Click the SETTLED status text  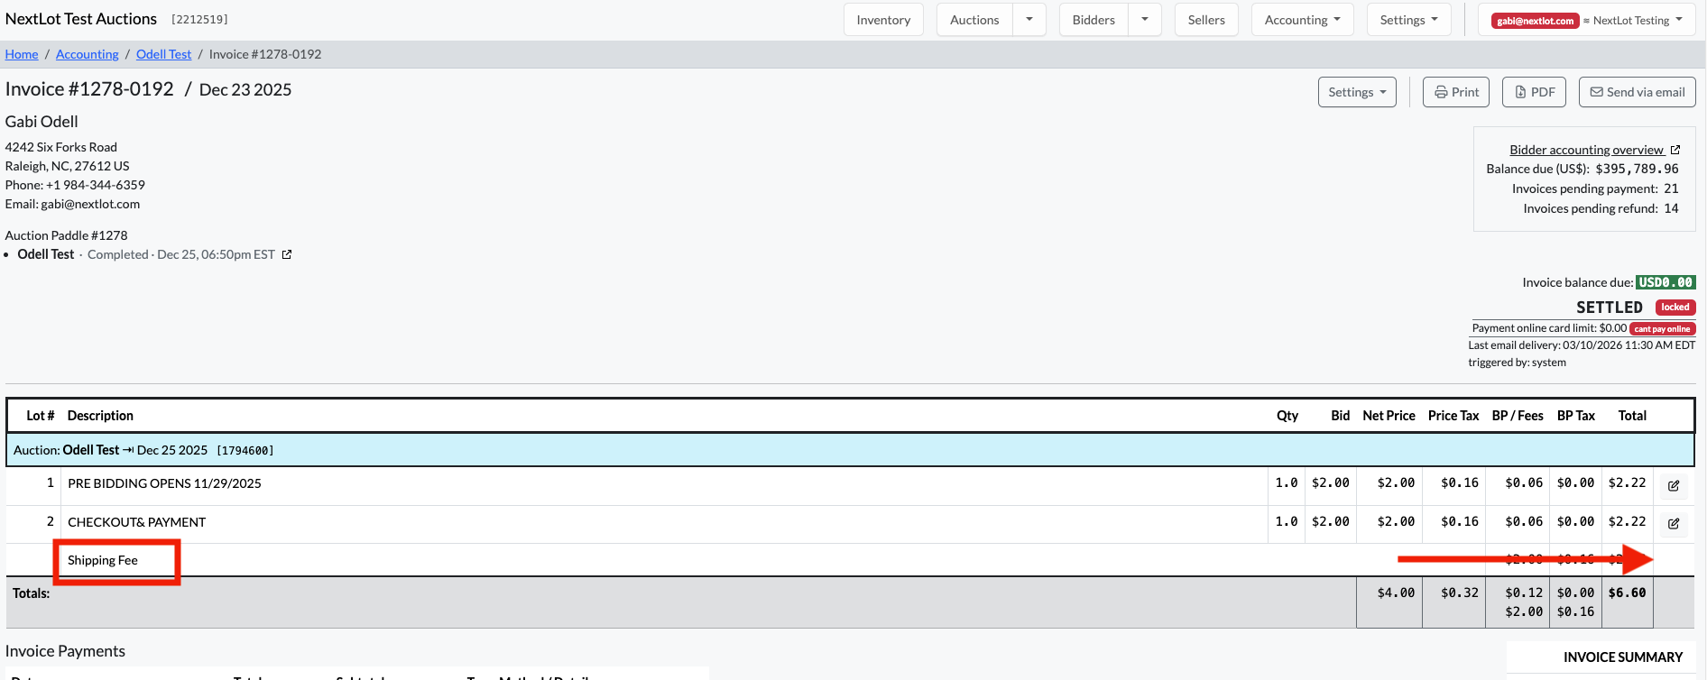pos(1609,308)
